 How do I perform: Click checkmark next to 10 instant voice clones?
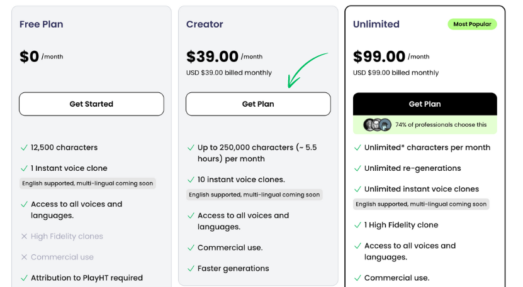pos(191,180)
